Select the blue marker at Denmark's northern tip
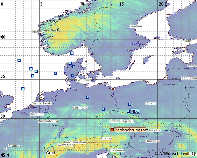 point(70,63)
